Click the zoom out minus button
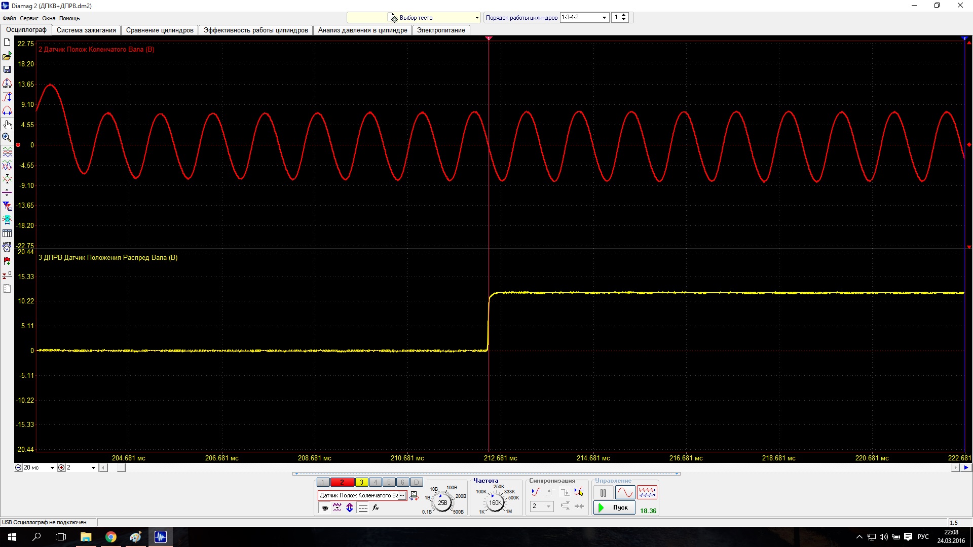 [x=18, y=468]
